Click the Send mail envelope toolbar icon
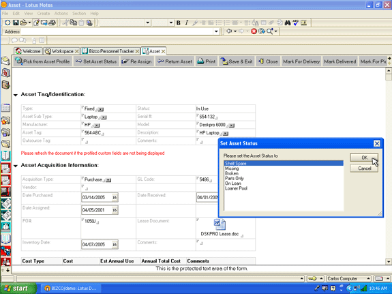 coord(44,23)
